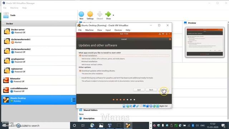Click the Ubuntu top bar clock
Screen dimensions: 229x129
pyautogui.click(x=124, y=34)
